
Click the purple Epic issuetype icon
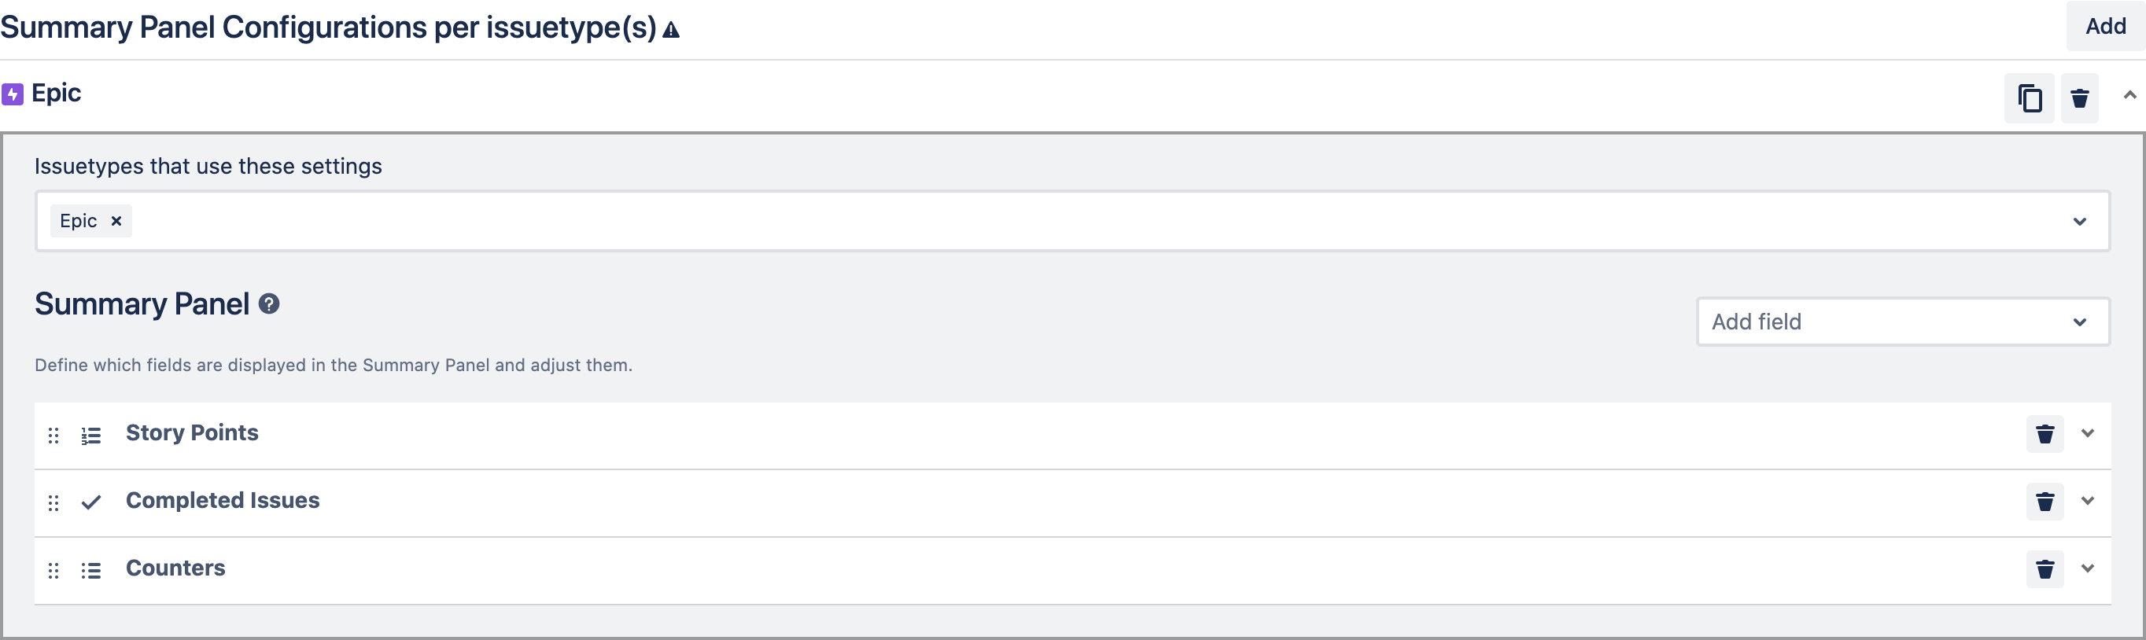pos(13,94)
